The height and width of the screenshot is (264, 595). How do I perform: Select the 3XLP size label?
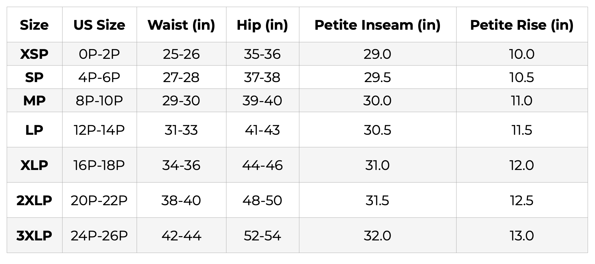[x=34, y=236]
